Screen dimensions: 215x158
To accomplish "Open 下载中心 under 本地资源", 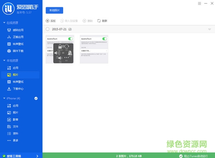I will point(18,88).
